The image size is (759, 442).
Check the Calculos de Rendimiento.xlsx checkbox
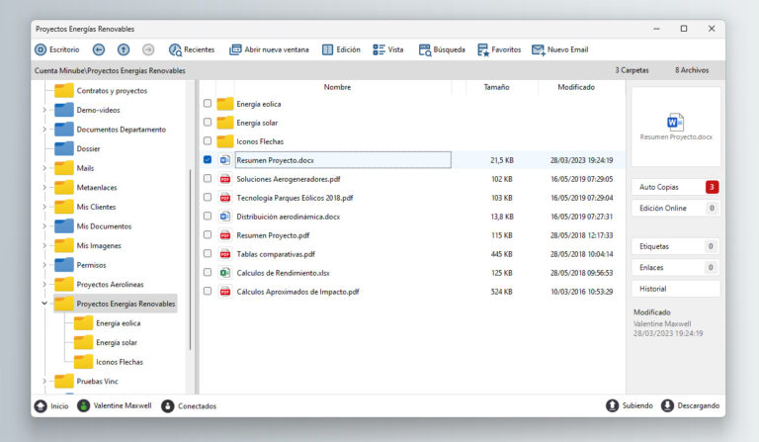[208, 272]
